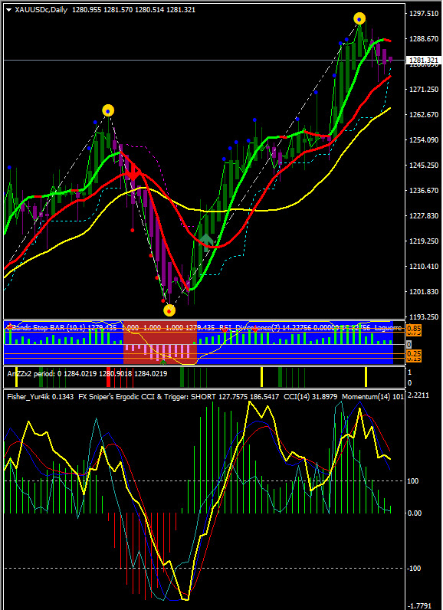
Task: Click the 1297.510 price scale label
Action: [x=424, y=14]
